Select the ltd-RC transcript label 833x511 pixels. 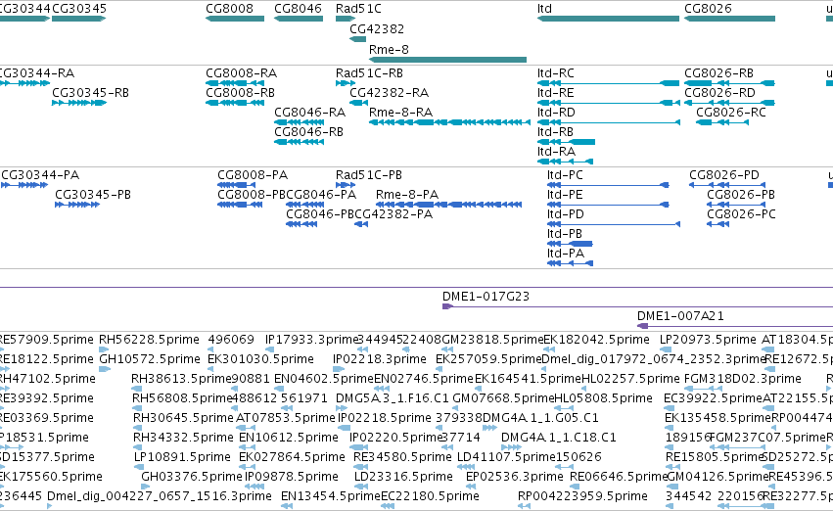click(556, 72)
